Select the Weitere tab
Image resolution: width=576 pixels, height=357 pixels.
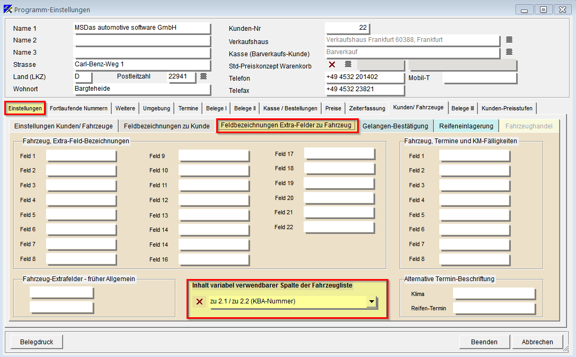(x=125, y=108)
